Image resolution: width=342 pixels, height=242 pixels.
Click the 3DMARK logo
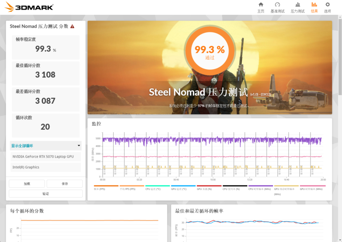pos(28,7)
